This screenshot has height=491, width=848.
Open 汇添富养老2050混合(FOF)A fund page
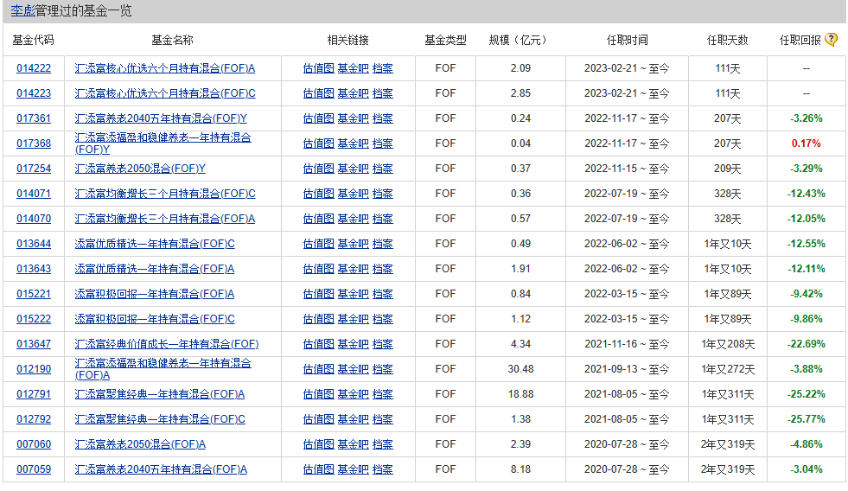[x=140, y=444]
